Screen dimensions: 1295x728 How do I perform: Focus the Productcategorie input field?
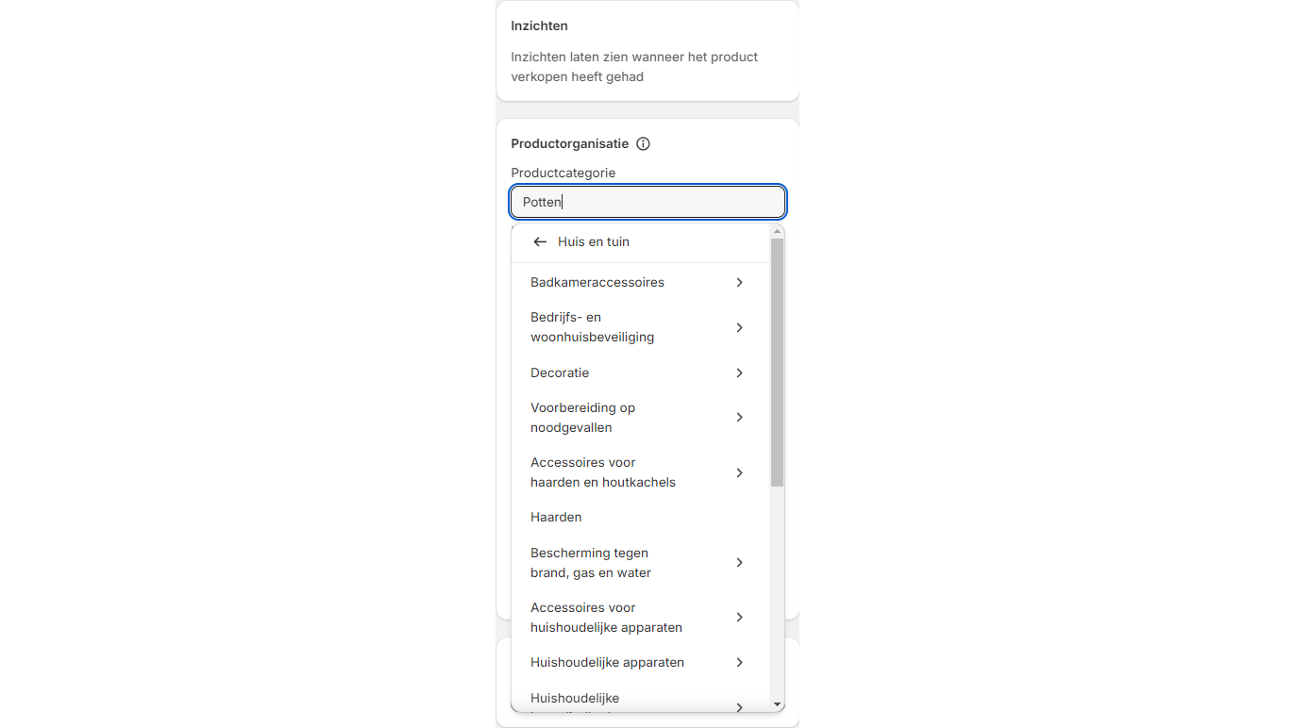647,202
